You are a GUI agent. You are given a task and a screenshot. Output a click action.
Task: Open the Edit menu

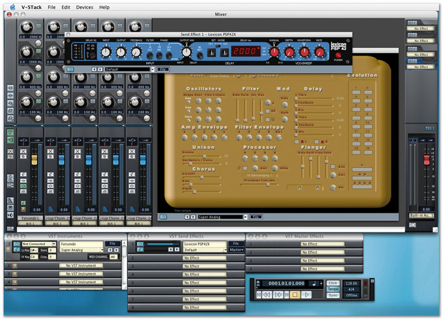point(66,7)
